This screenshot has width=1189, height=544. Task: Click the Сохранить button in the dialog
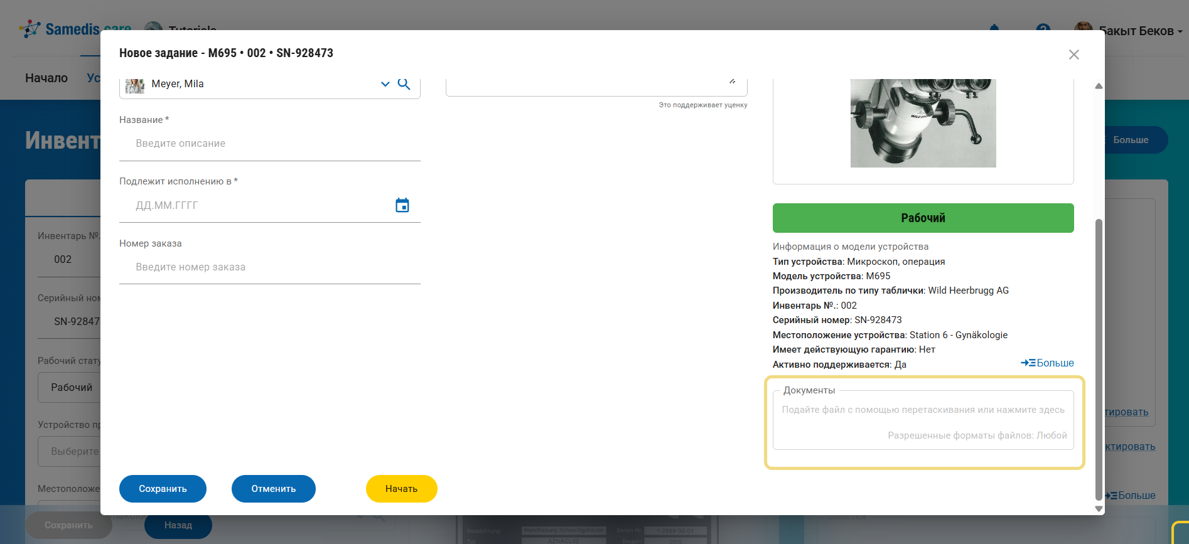163,488
